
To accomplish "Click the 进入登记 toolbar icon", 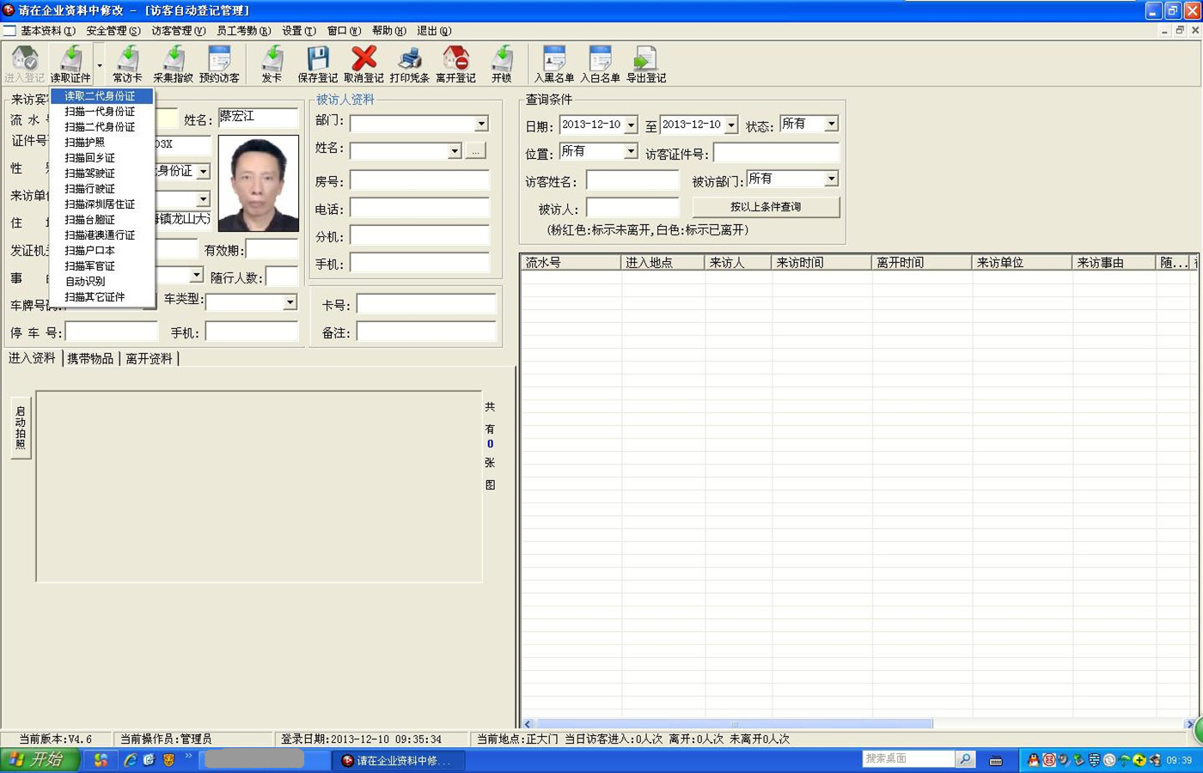I will point(24,64).
